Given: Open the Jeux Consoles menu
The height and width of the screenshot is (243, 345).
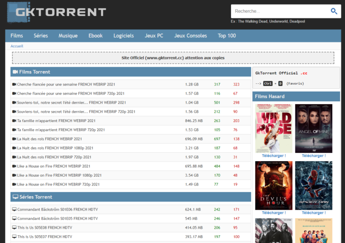Looking at the screenshot, I should [x=190, y=35].
